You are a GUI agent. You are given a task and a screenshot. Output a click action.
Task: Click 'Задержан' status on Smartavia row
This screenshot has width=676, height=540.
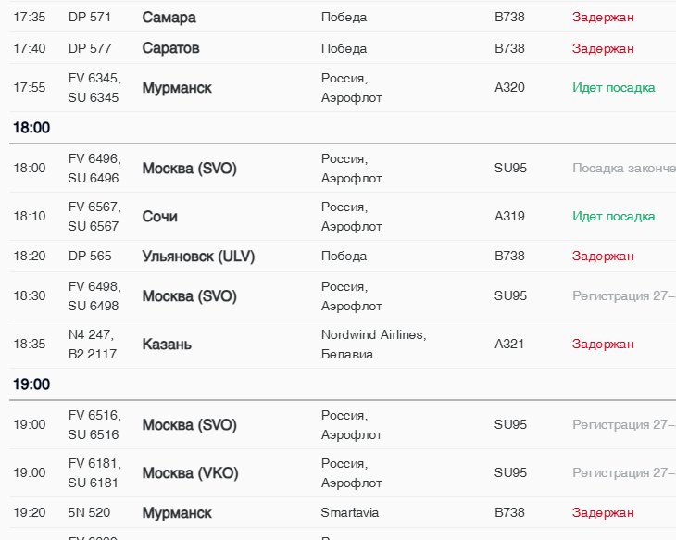click(x=603, y=513)
